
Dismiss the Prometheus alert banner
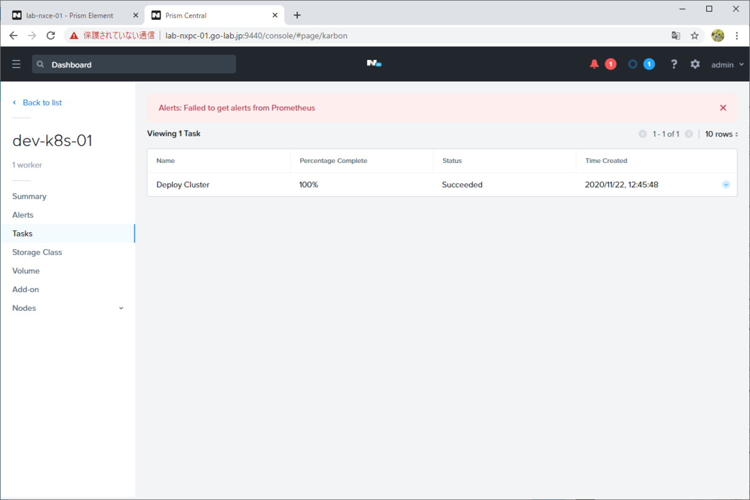point(723,107)
